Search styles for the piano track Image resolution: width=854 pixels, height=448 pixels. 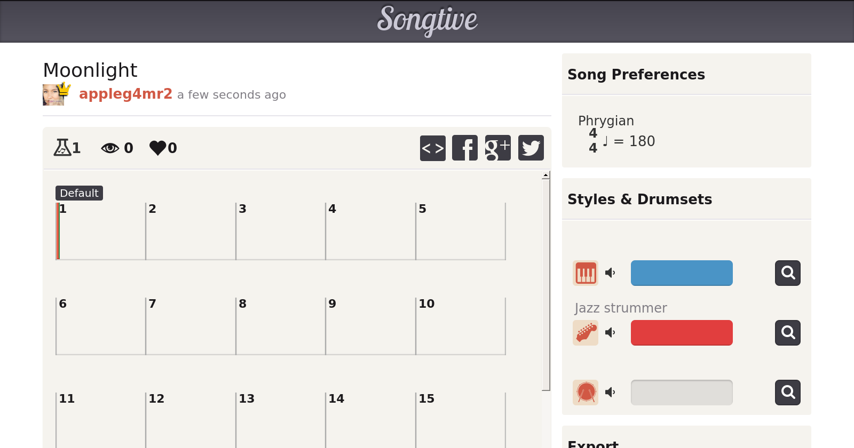click(x=787, y=273)
